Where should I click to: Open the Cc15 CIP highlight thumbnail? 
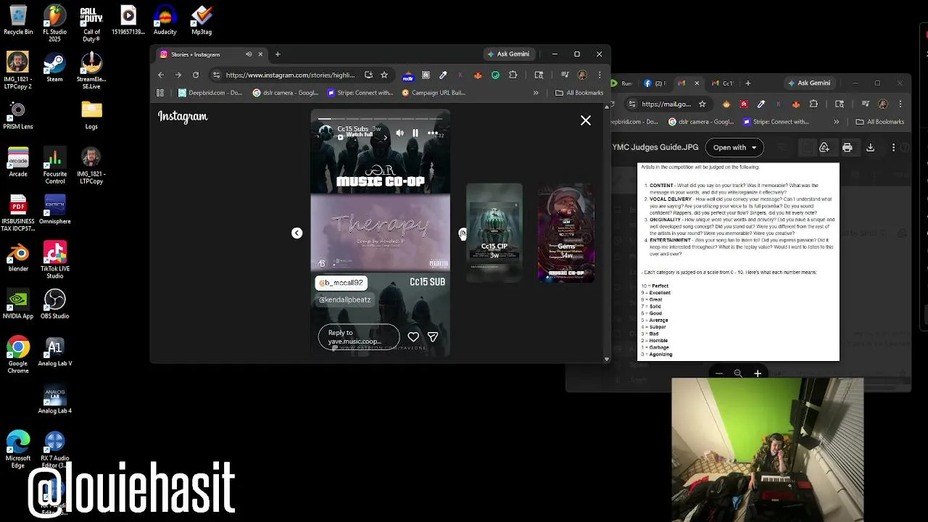tap(494, 233)
